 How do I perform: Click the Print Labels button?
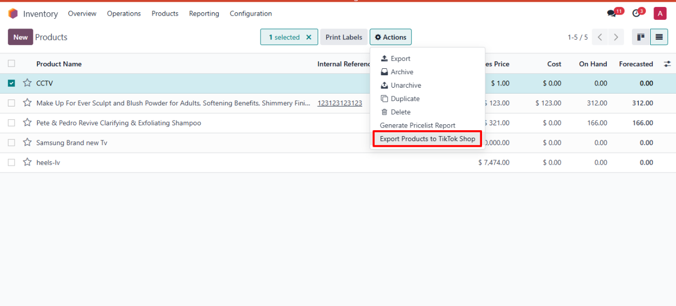(x=344, y=37)
